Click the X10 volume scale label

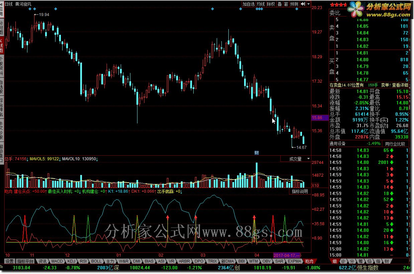click(315, 185)
